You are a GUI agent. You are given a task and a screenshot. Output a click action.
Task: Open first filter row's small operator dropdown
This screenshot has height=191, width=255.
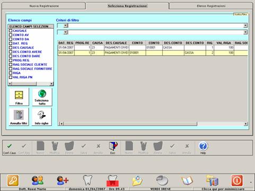pyautogui.click(x=66, y=25)
